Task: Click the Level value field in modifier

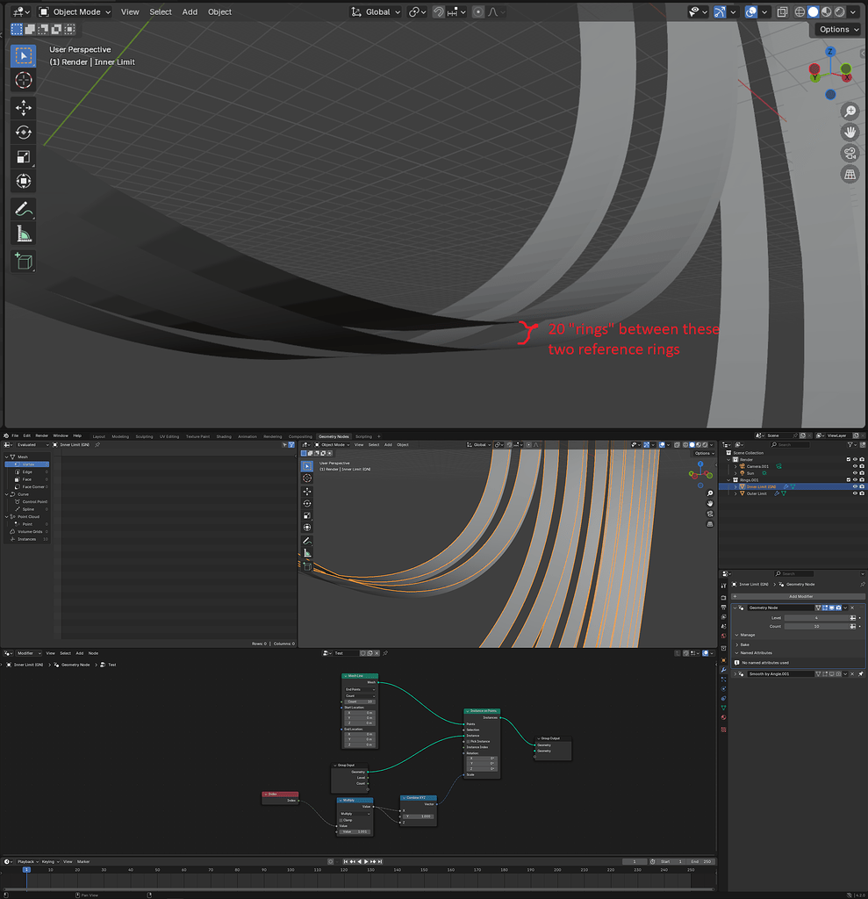Action: click(816, 618)
